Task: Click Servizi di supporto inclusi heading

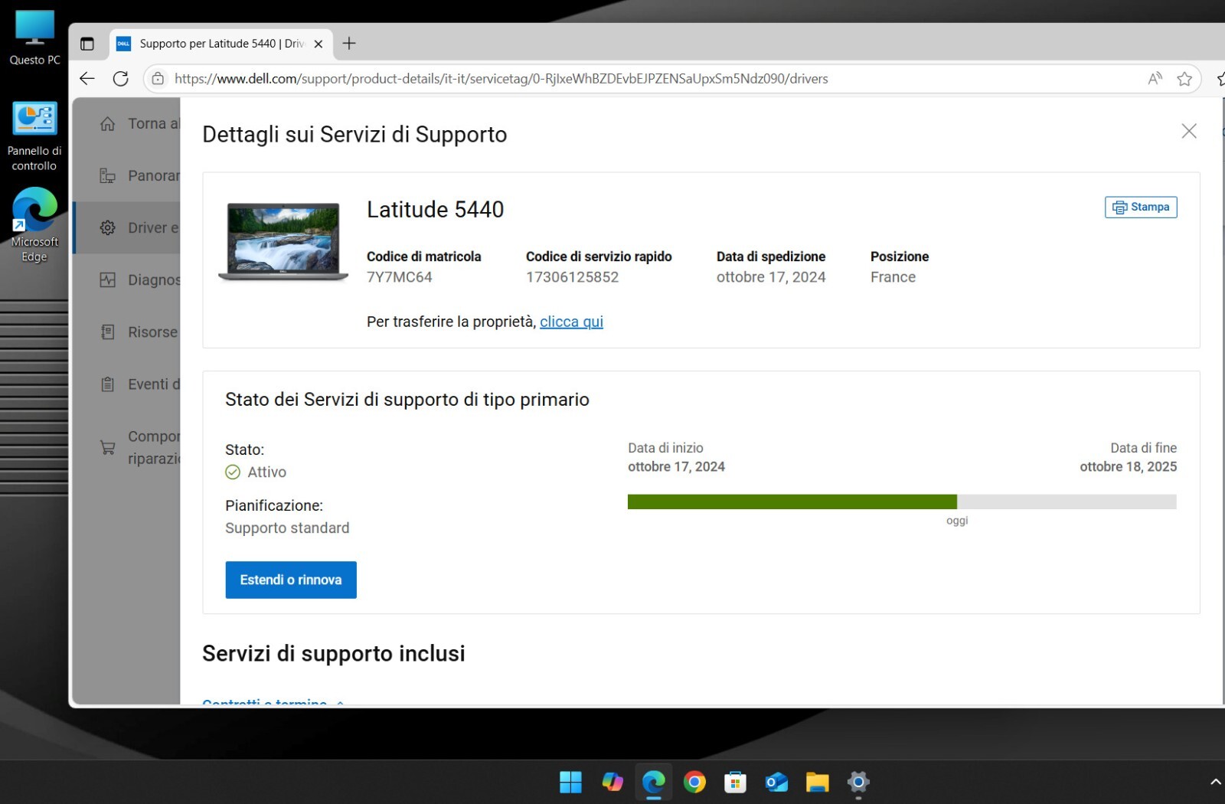Action: coord(334,653)
